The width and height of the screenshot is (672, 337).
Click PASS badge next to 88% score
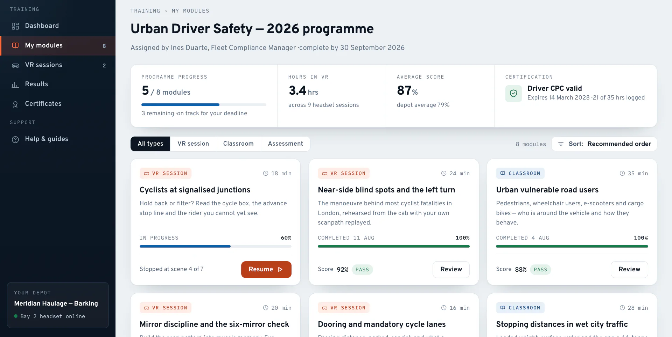[540, 270]
